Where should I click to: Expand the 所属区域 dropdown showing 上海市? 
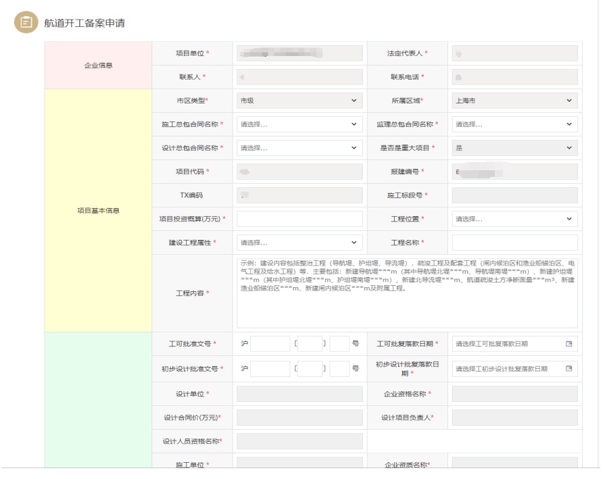click(514, 101)
